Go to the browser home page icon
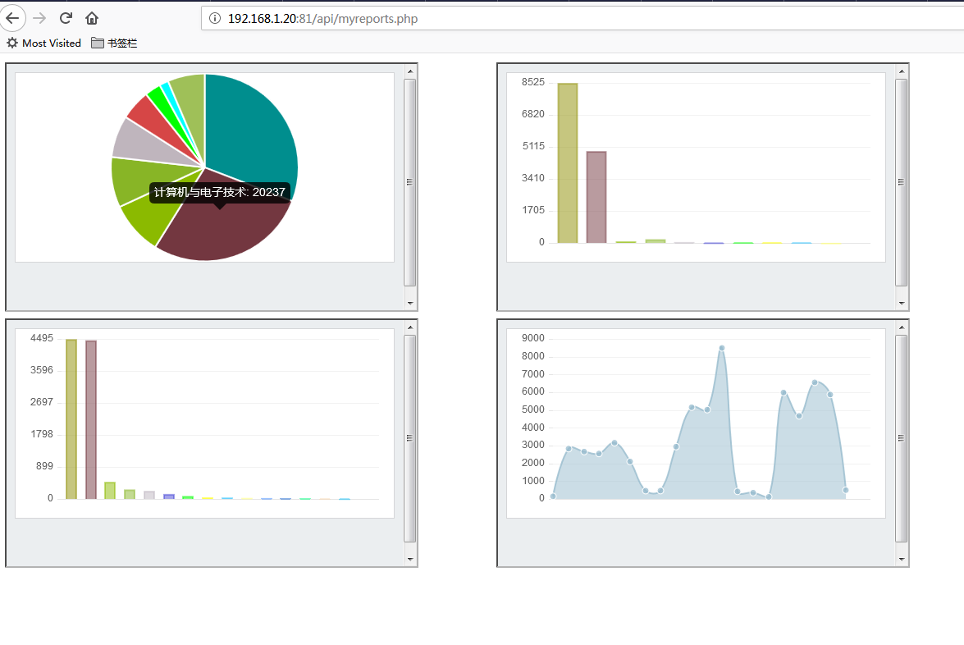 (x=92, y=18)
